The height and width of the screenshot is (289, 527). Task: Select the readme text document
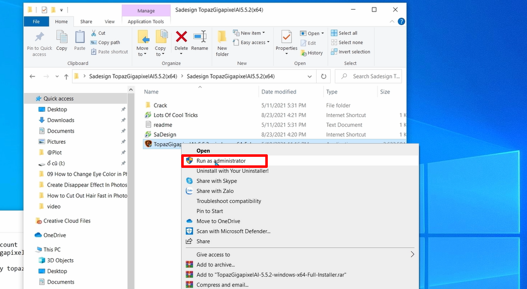[x=163, y=125]
